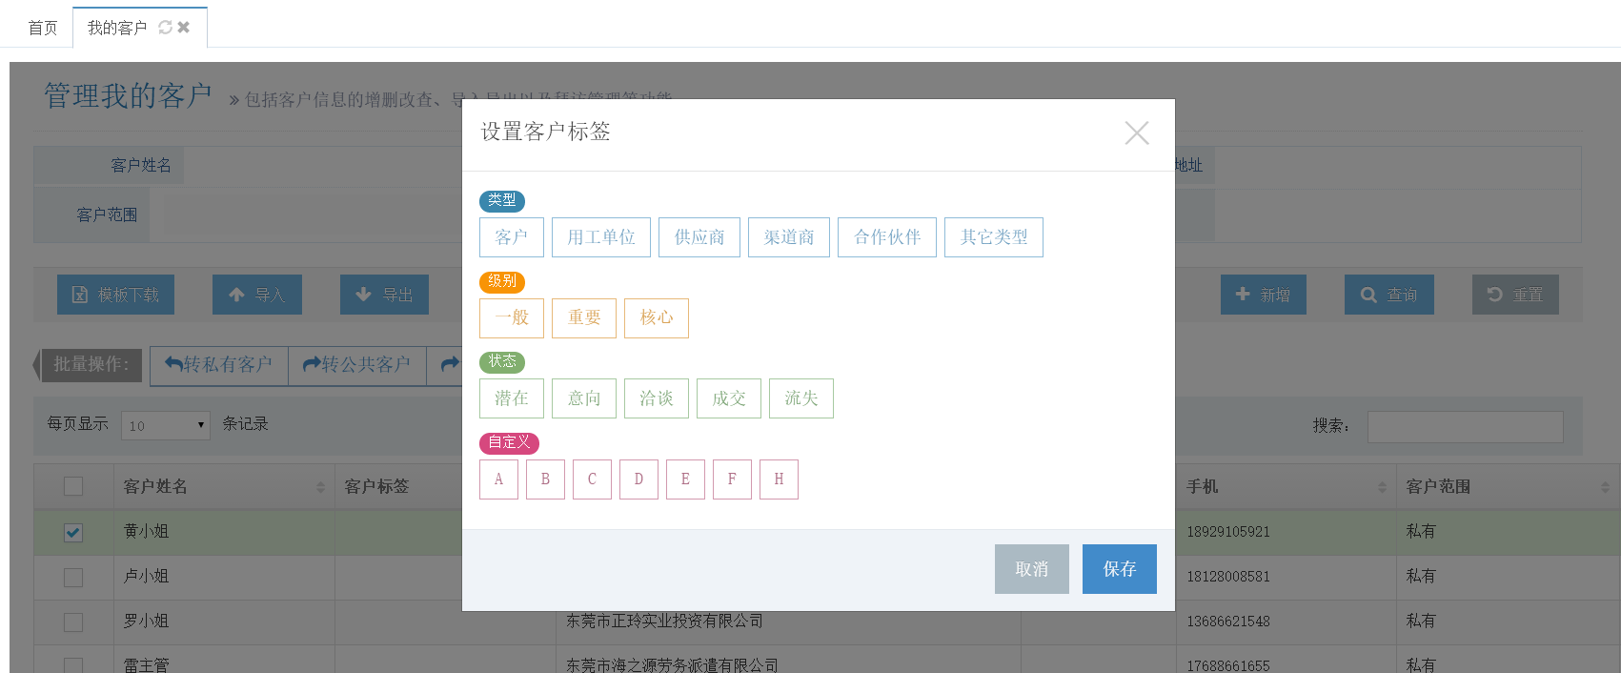The height and width of the screenshot is (673, 1621).
Task: Click the 查询 search button
Action: click(1389, 295)
